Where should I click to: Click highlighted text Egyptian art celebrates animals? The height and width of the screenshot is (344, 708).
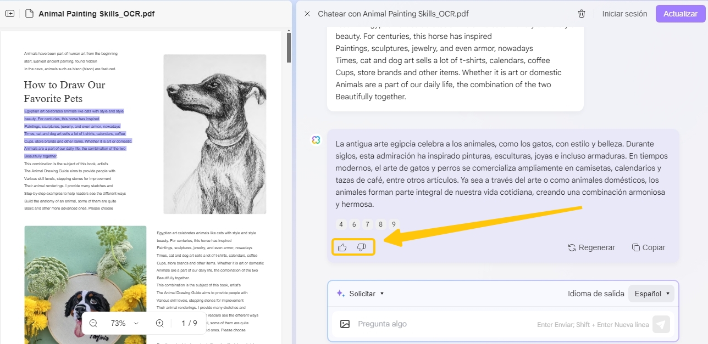78,133
